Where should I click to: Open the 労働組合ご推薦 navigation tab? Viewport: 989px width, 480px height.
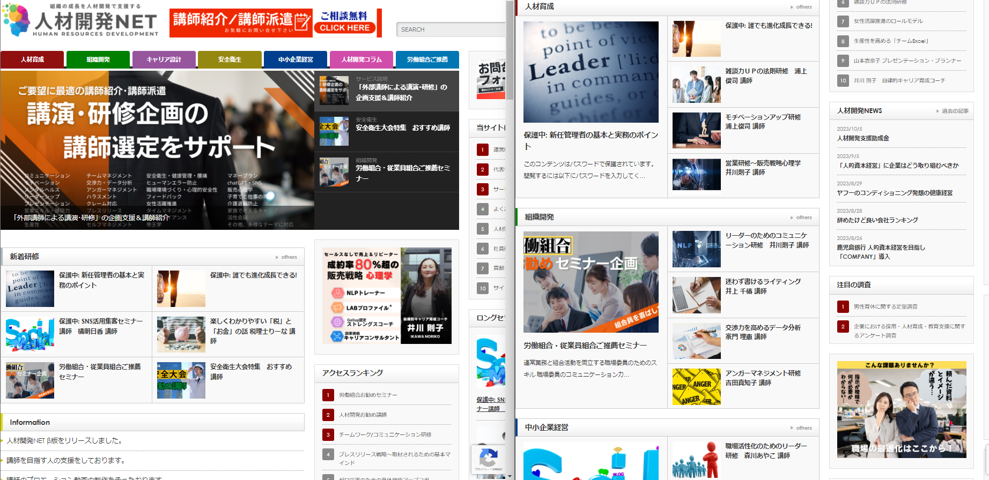tap(427, 59)
